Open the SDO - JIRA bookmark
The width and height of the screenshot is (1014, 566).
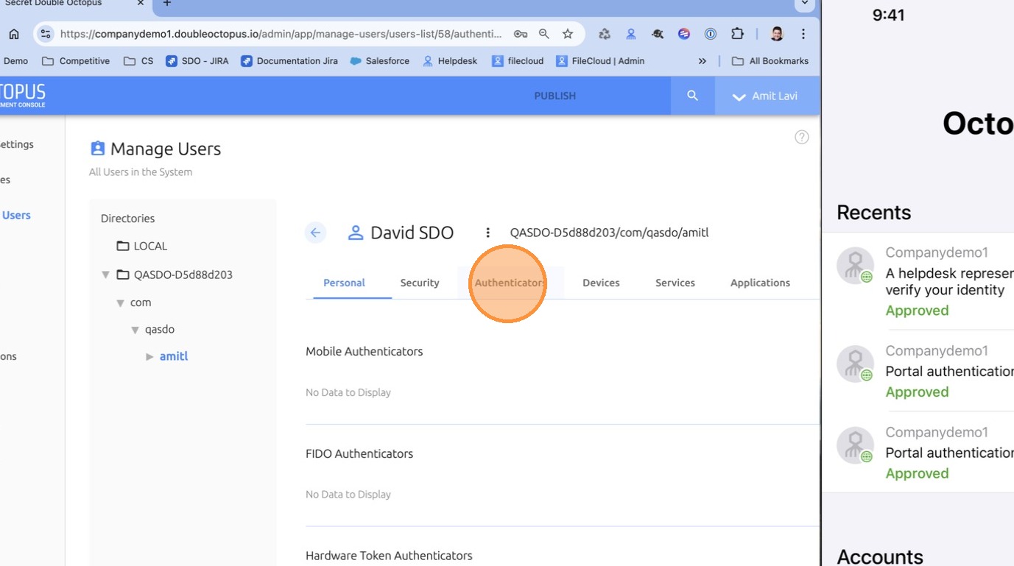[x=197, y=61]
